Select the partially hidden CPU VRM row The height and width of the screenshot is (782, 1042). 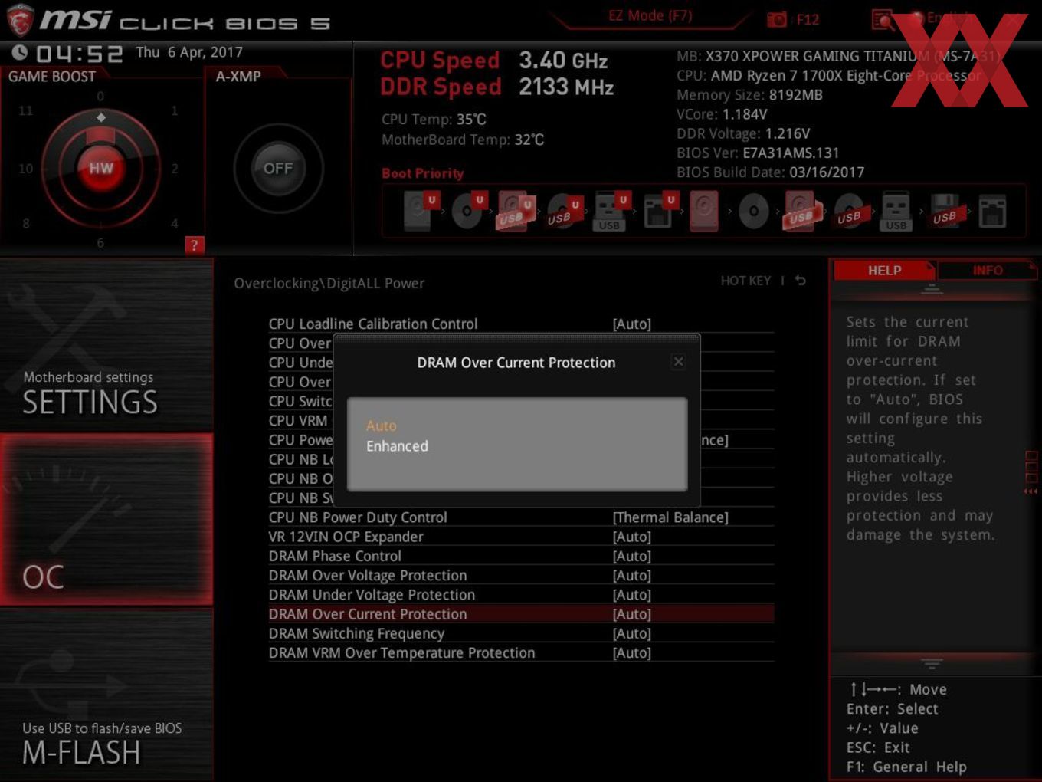point(298,421)
